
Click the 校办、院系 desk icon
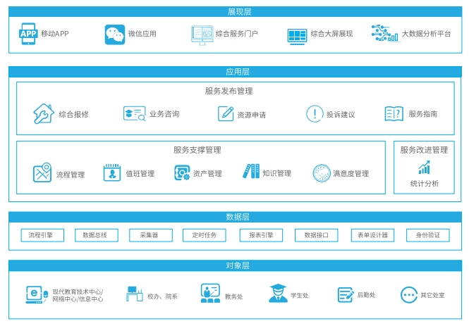[135, 294]
